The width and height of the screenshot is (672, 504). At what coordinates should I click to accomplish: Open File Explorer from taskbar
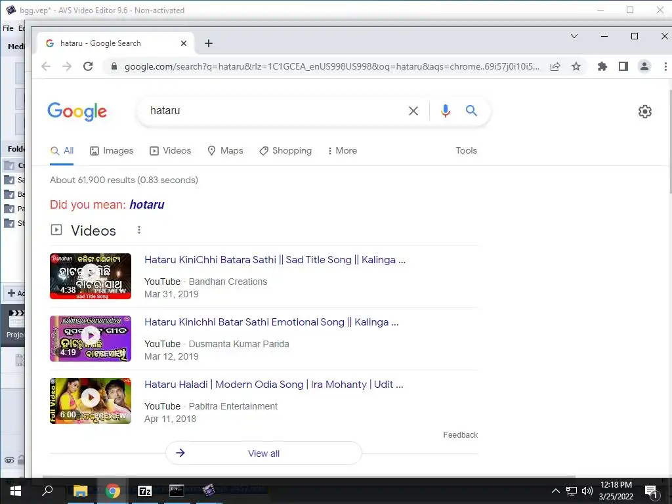coord(80,491)
